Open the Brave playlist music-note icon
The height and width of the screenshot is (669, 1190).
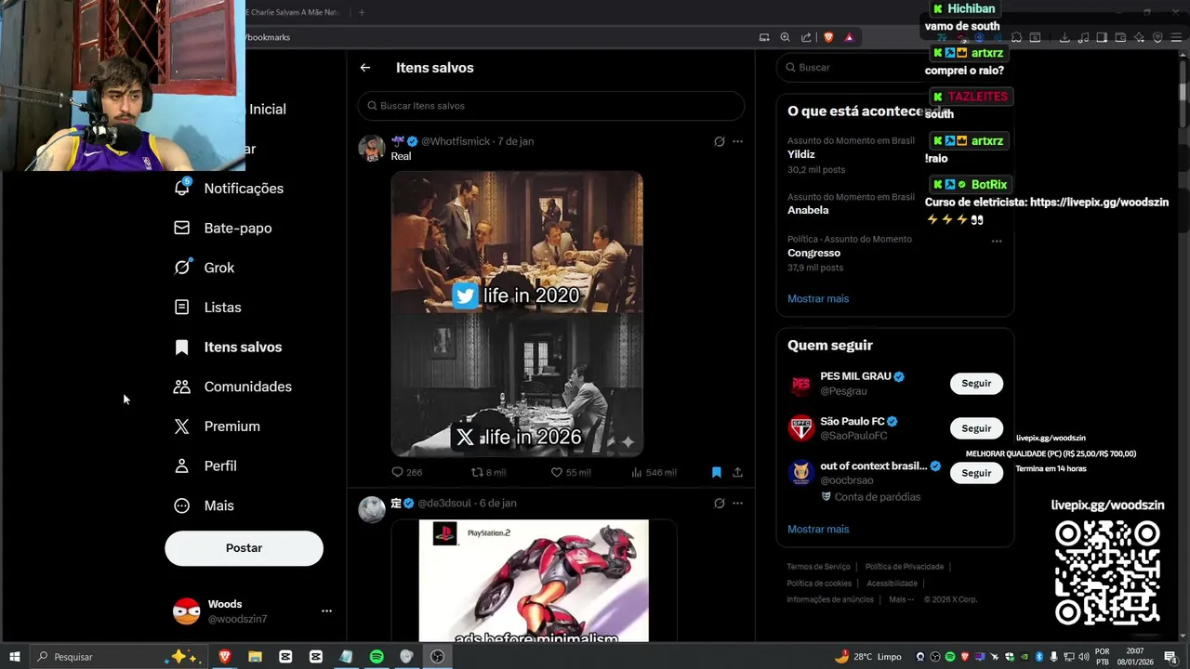pyautogui.click(x=1083, y=37)
